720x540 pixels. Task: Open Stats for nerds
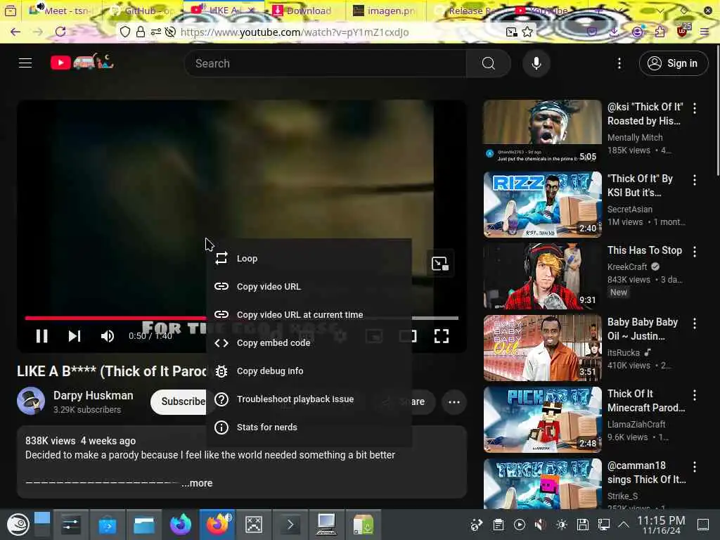309,427
